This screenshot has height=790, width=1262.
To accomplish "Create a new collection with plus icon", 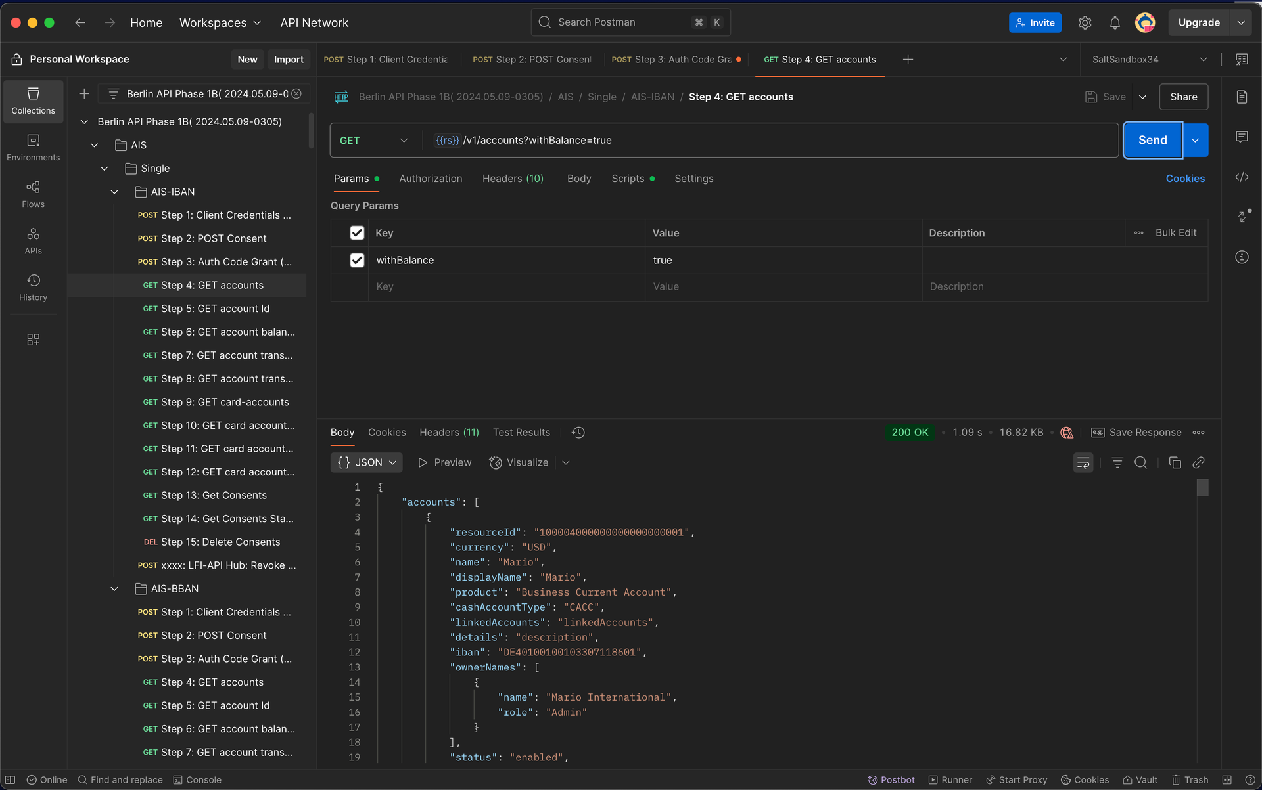I will tap(84, 94).
